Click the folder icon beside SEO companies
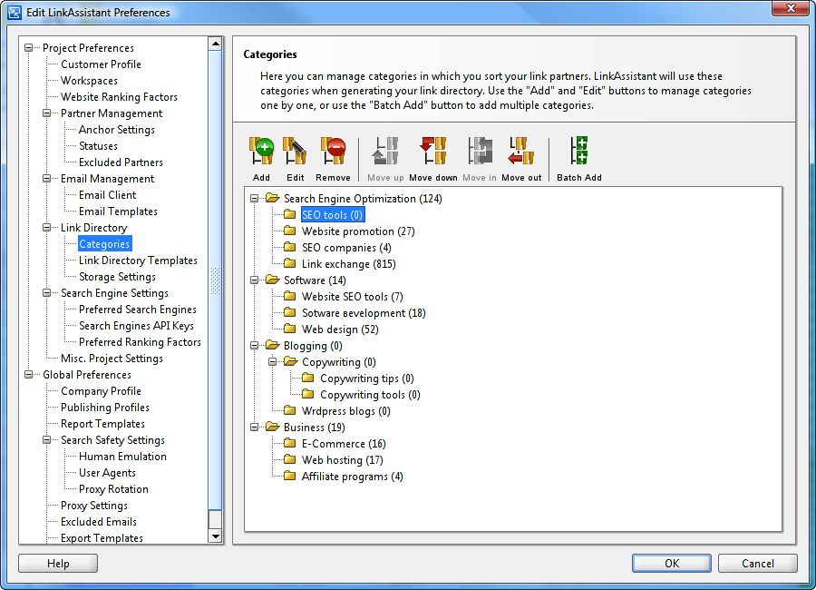The width and height of the screenshot is (816, 590). (290, 247)
